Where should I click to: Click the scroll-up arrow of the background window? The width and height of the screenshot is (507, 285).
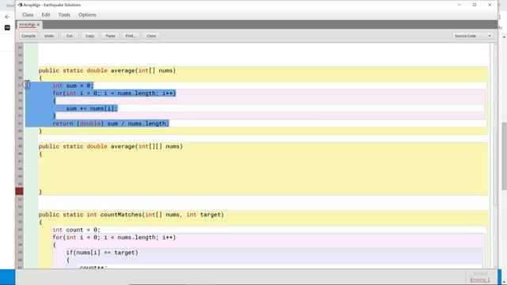[x=504, y=37]
